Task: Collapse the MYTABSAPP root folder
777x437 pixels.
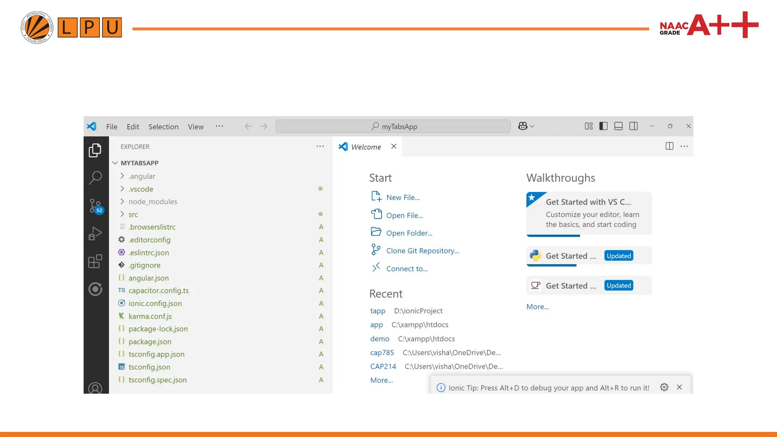Action: [139, 163]
